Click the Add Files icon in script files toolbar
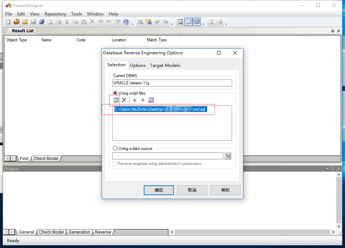Viewport: 345px width, 248px height. click(116, 101)
